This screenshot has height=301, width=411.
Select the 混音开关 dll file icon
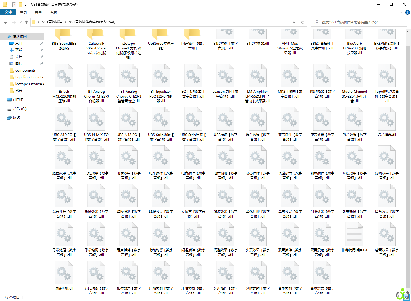pos(64,196)
